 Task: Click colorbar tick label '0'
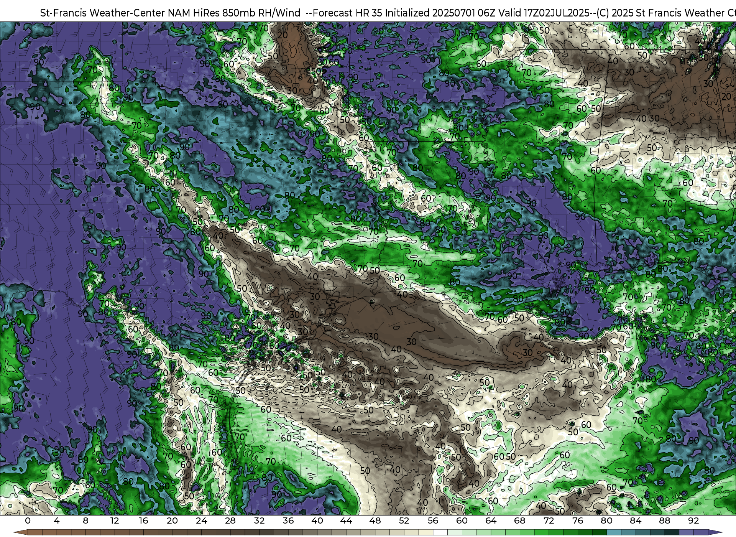pos(28,521)
